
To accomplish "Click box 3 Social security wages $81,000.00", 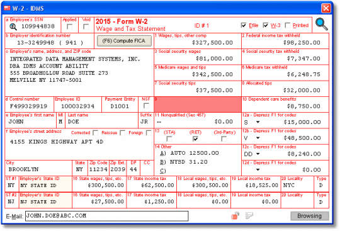I will pyautogui.click(x=214, y=59).
